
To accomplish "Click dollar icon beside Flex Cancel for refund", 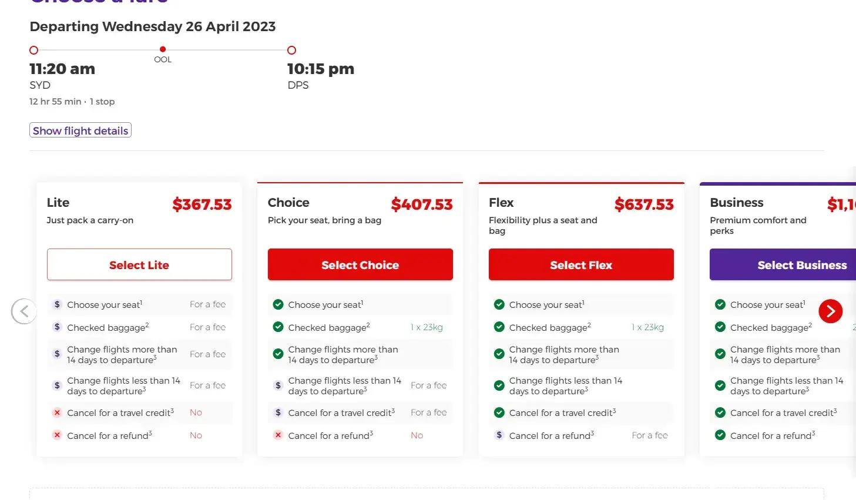I will [x=499, y=435].
